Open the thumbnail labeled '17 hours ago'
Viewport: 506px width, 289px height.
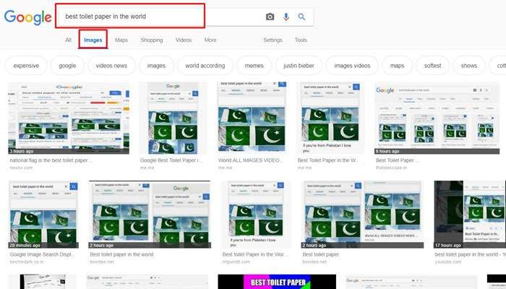click(x=470, y=214)
